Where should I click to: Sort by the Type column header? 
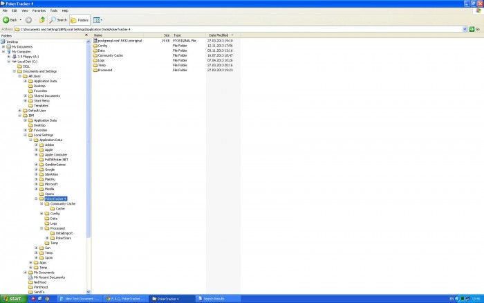click(187, 35)
